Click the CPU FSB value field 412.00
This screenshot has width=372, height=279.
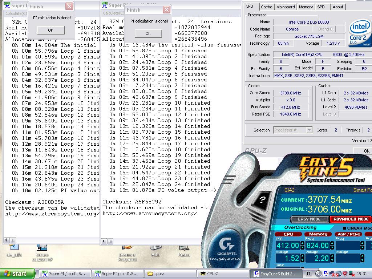pos(288,245)
